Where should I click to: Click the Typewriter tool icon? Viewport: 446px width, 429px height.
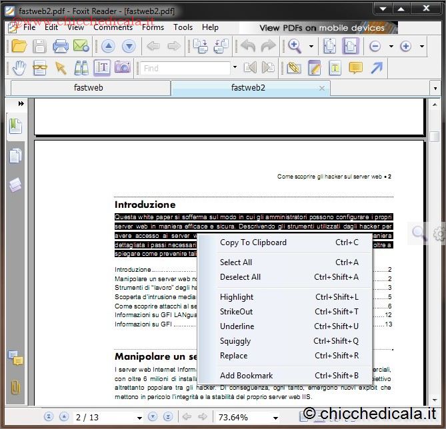[x=335, y=67]
